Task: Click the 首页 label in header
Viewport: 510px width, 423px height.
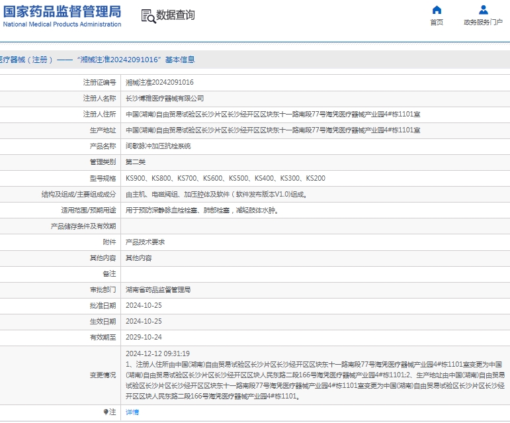Action: click(437, 22)
